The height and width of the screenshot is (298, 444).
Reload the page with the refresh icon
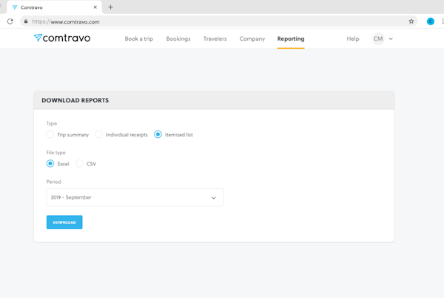point(10,21)
